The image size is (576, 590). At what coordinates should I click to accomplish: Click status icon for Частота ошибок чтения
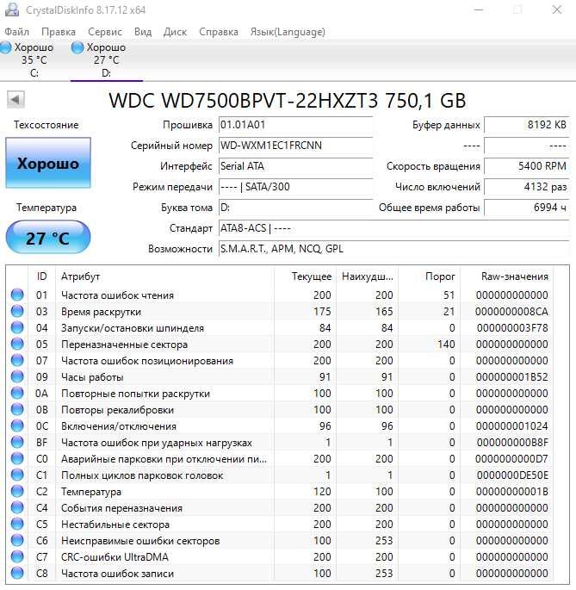click(x=17, y=295)
